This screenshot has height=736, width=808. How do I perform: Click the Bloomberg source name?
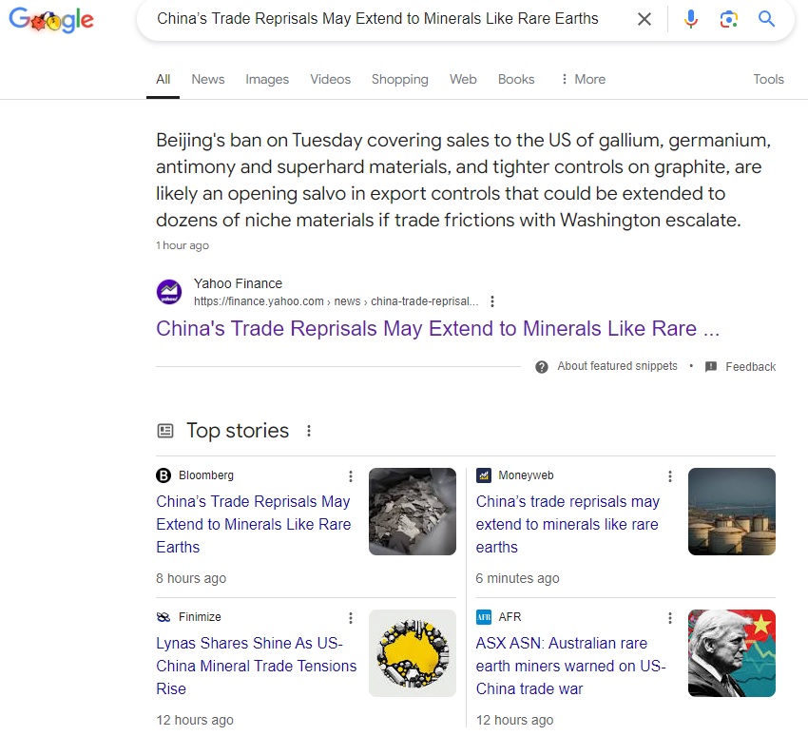click(206, 475)
